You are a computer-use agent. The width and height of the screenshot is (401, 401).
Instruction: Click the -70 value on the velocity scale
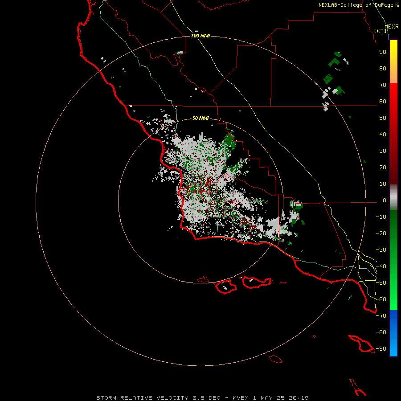(x=381, y=316)
